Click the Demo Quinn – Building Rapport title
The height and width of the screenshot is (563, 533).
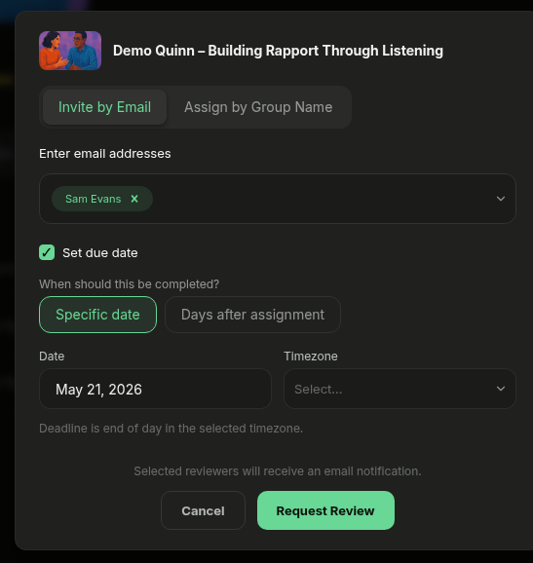(278, 51)
